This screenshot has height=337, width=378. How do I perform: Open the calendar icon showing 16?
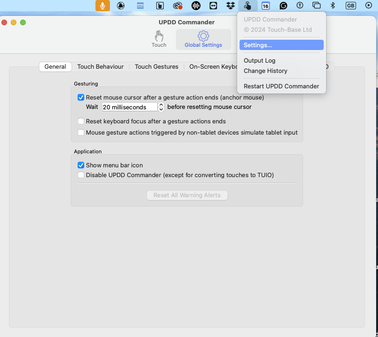[x=265, y=6]
